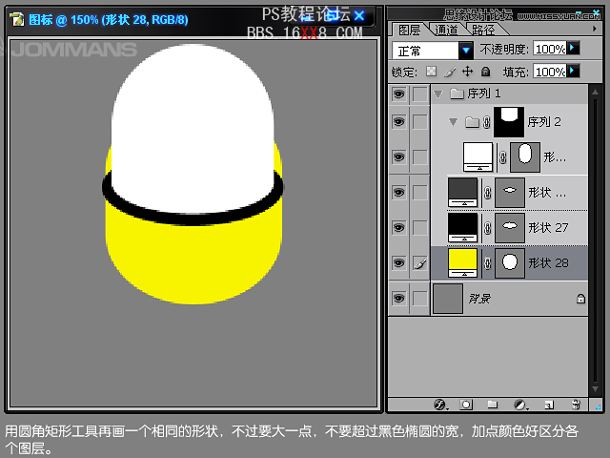This screenshot has height=458, width=610.
Task: Open the blend mode 正常 dropdown
Action: (466, 50)
